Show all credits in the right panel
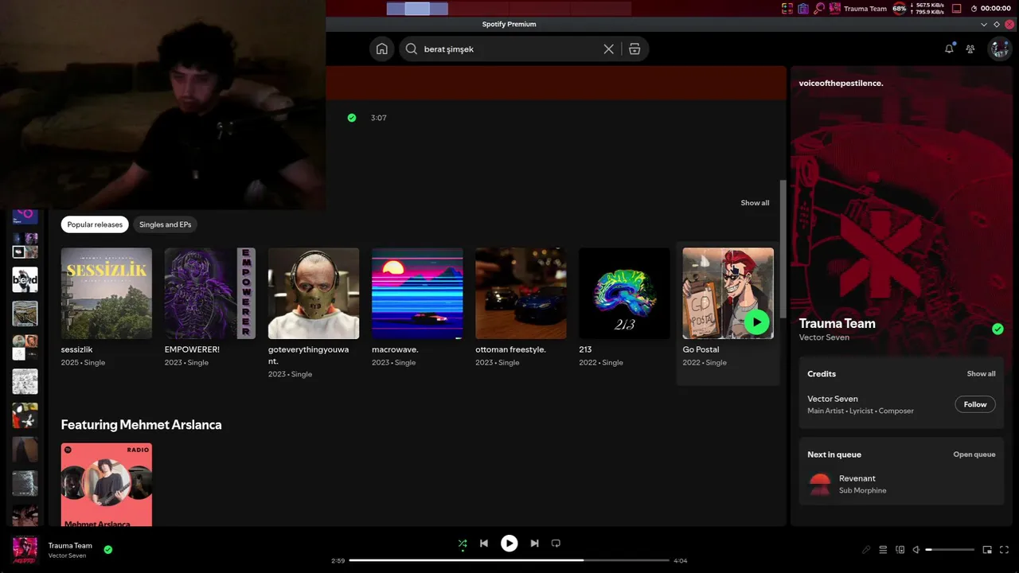The height and width of the screenshot is (573, 1019). pos(981,374)
